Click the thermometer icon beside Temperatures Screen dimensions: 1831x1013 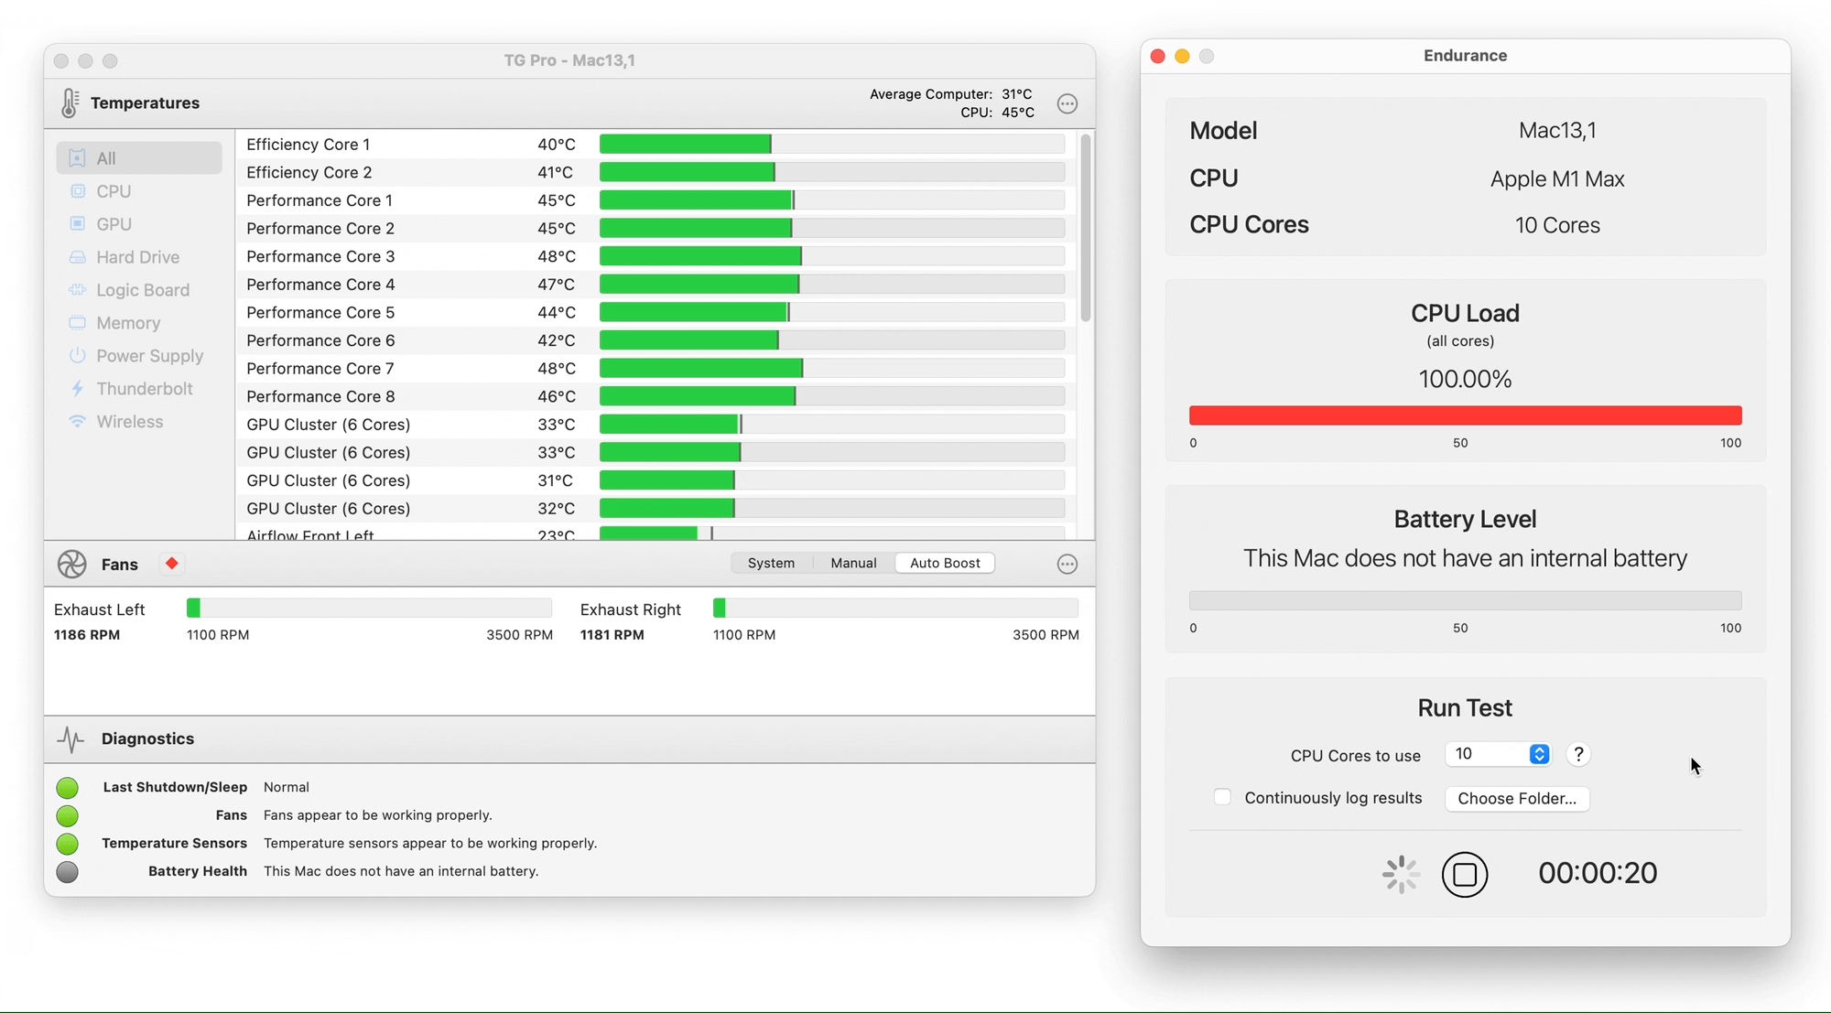coord(70,102)
